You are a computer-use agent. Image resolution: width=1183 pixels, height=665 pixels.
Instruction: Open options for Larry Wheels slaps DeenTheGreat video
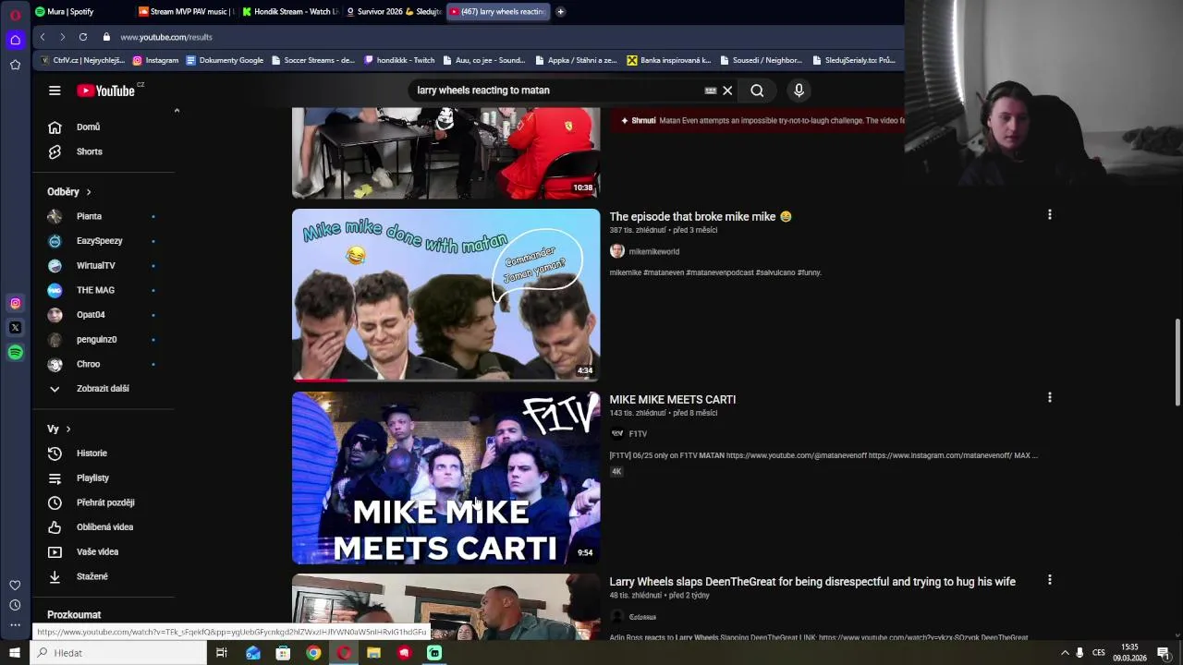point(1049,580)
